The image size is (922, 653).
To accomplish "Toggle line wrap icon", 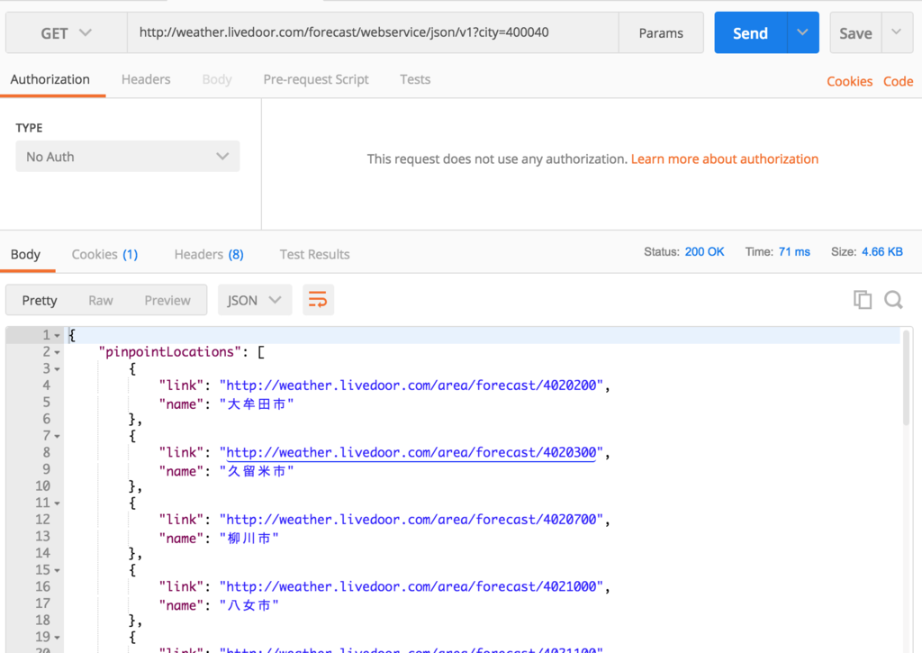I will [x=318, y=300].
